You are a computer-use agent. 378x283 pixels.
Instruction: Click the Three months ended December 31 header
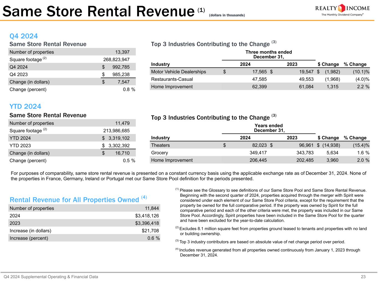[269, 54]
